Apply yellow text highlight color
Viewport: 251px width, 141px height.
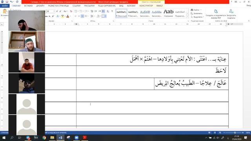point(62,16)
